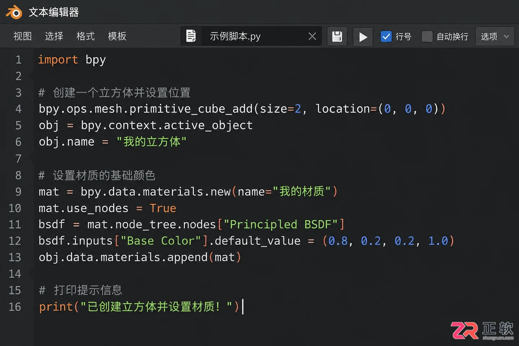Click "Principled BSDF" string in line 11

280,225
